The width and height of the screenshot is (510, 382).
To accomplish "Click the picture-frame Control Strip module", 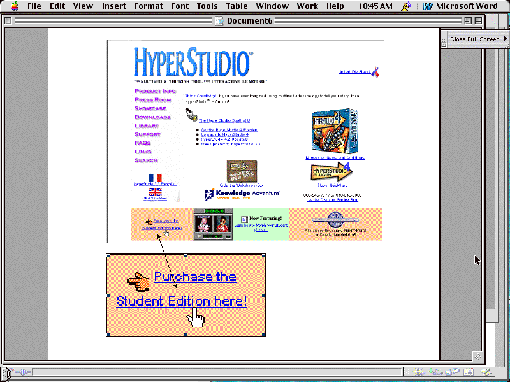I will (469, 372).
